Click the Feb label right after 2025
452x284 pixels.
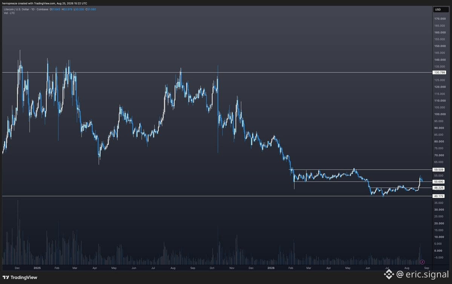tap(57, 268)
